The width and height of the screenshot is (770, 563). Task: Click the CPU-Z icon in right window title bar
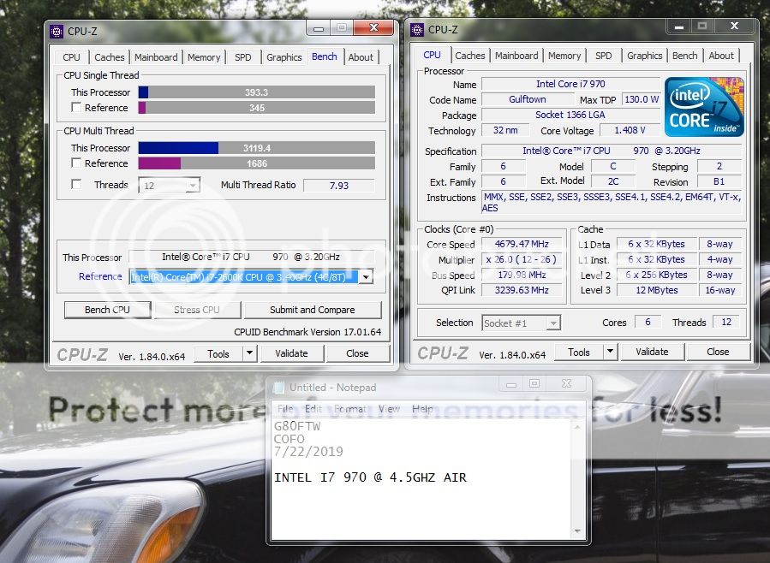pos(417,29)
